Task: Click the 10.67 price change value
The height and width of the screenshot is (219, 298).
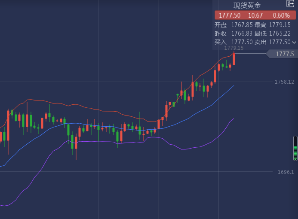Action: pyautogui.click(x=255, y=15)
